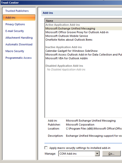This screenshot has height=163, width=122.
Task: Enable Apply macro security settings checkbox
Action: (46, 148)
